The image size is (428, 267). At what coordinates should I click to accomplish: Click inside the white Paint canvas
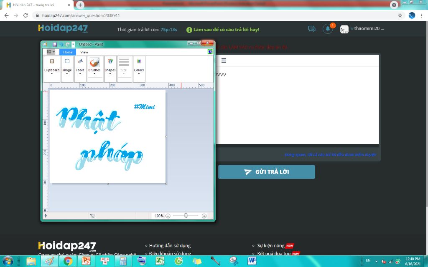(x=107, y=136)
